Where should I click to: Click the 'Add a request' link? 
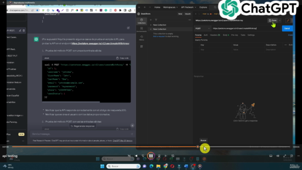(x=159, y=36)
